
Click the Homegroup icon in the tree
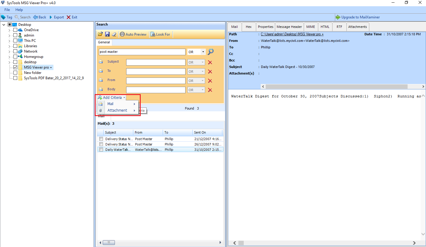20,57
